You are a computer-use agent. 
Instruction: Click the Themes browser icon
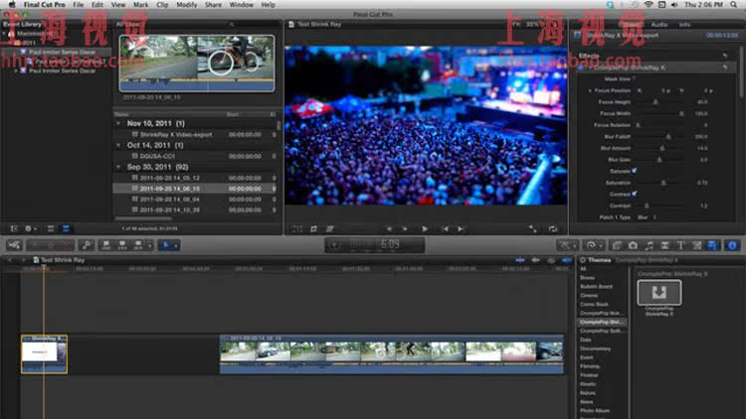point(713,245)
